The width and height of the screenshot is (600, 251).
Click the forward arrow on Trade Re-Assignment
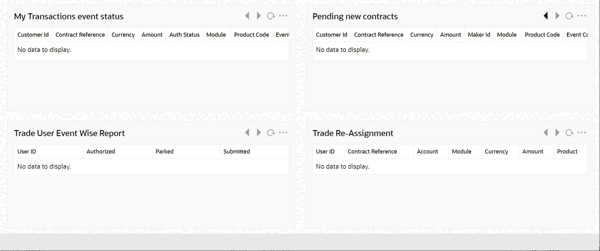click(x=557, y=133)
